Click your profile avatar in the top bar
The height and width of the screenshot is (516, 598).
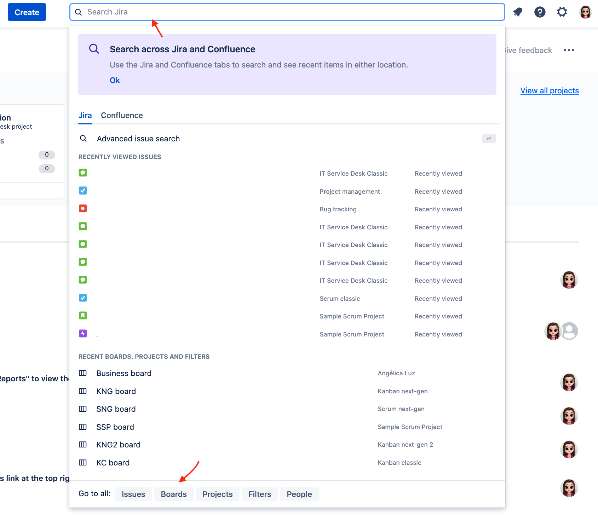[x=585, y=12]
